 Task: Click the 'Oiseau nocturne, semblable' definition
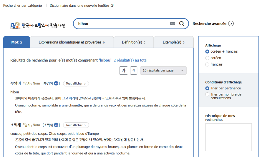(101, 108)
